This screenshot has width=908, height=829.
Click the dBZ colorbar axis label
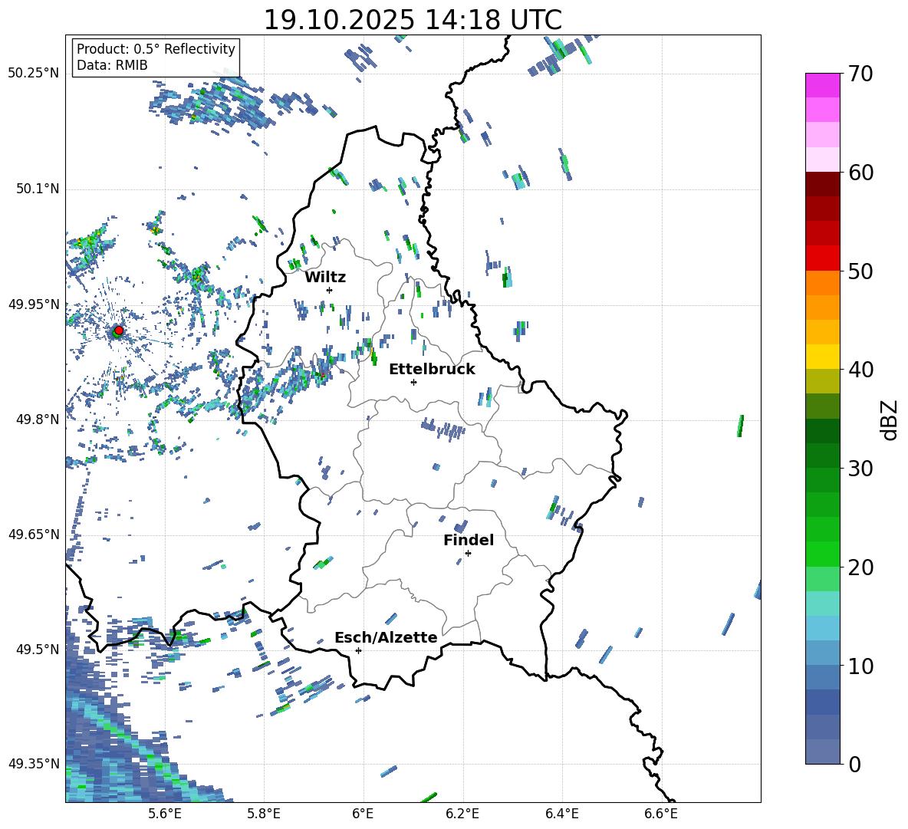click(x=889, y=419)
